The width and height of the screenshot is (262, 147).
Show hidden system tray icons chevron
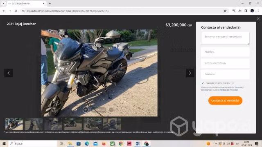click(216, 144)
